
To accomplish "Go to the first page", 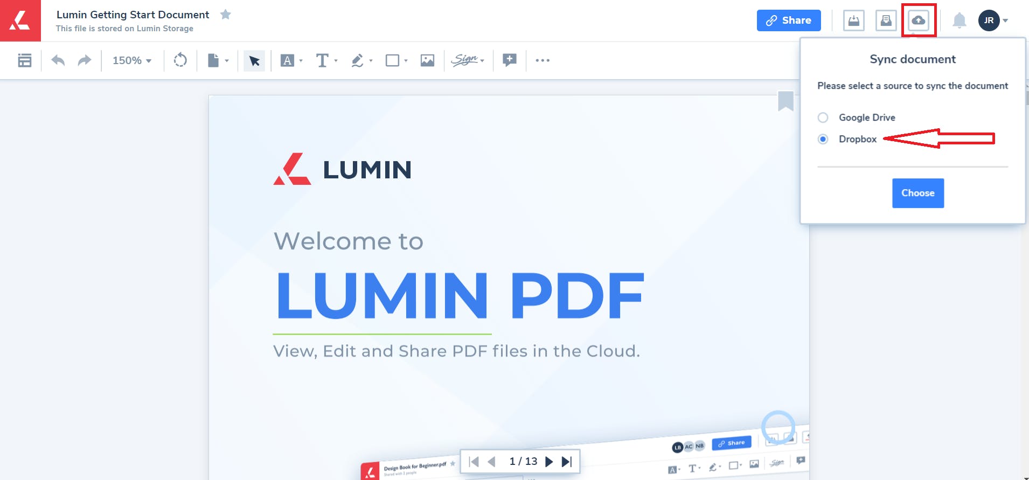I will (474, 462).
